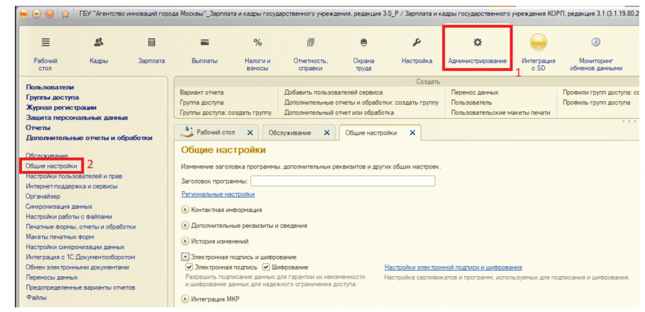Close the Общие настройки tab
Image resolution: width=645 pixels, height=312 pixels.
pyautogui.click(x=413, y=133)
